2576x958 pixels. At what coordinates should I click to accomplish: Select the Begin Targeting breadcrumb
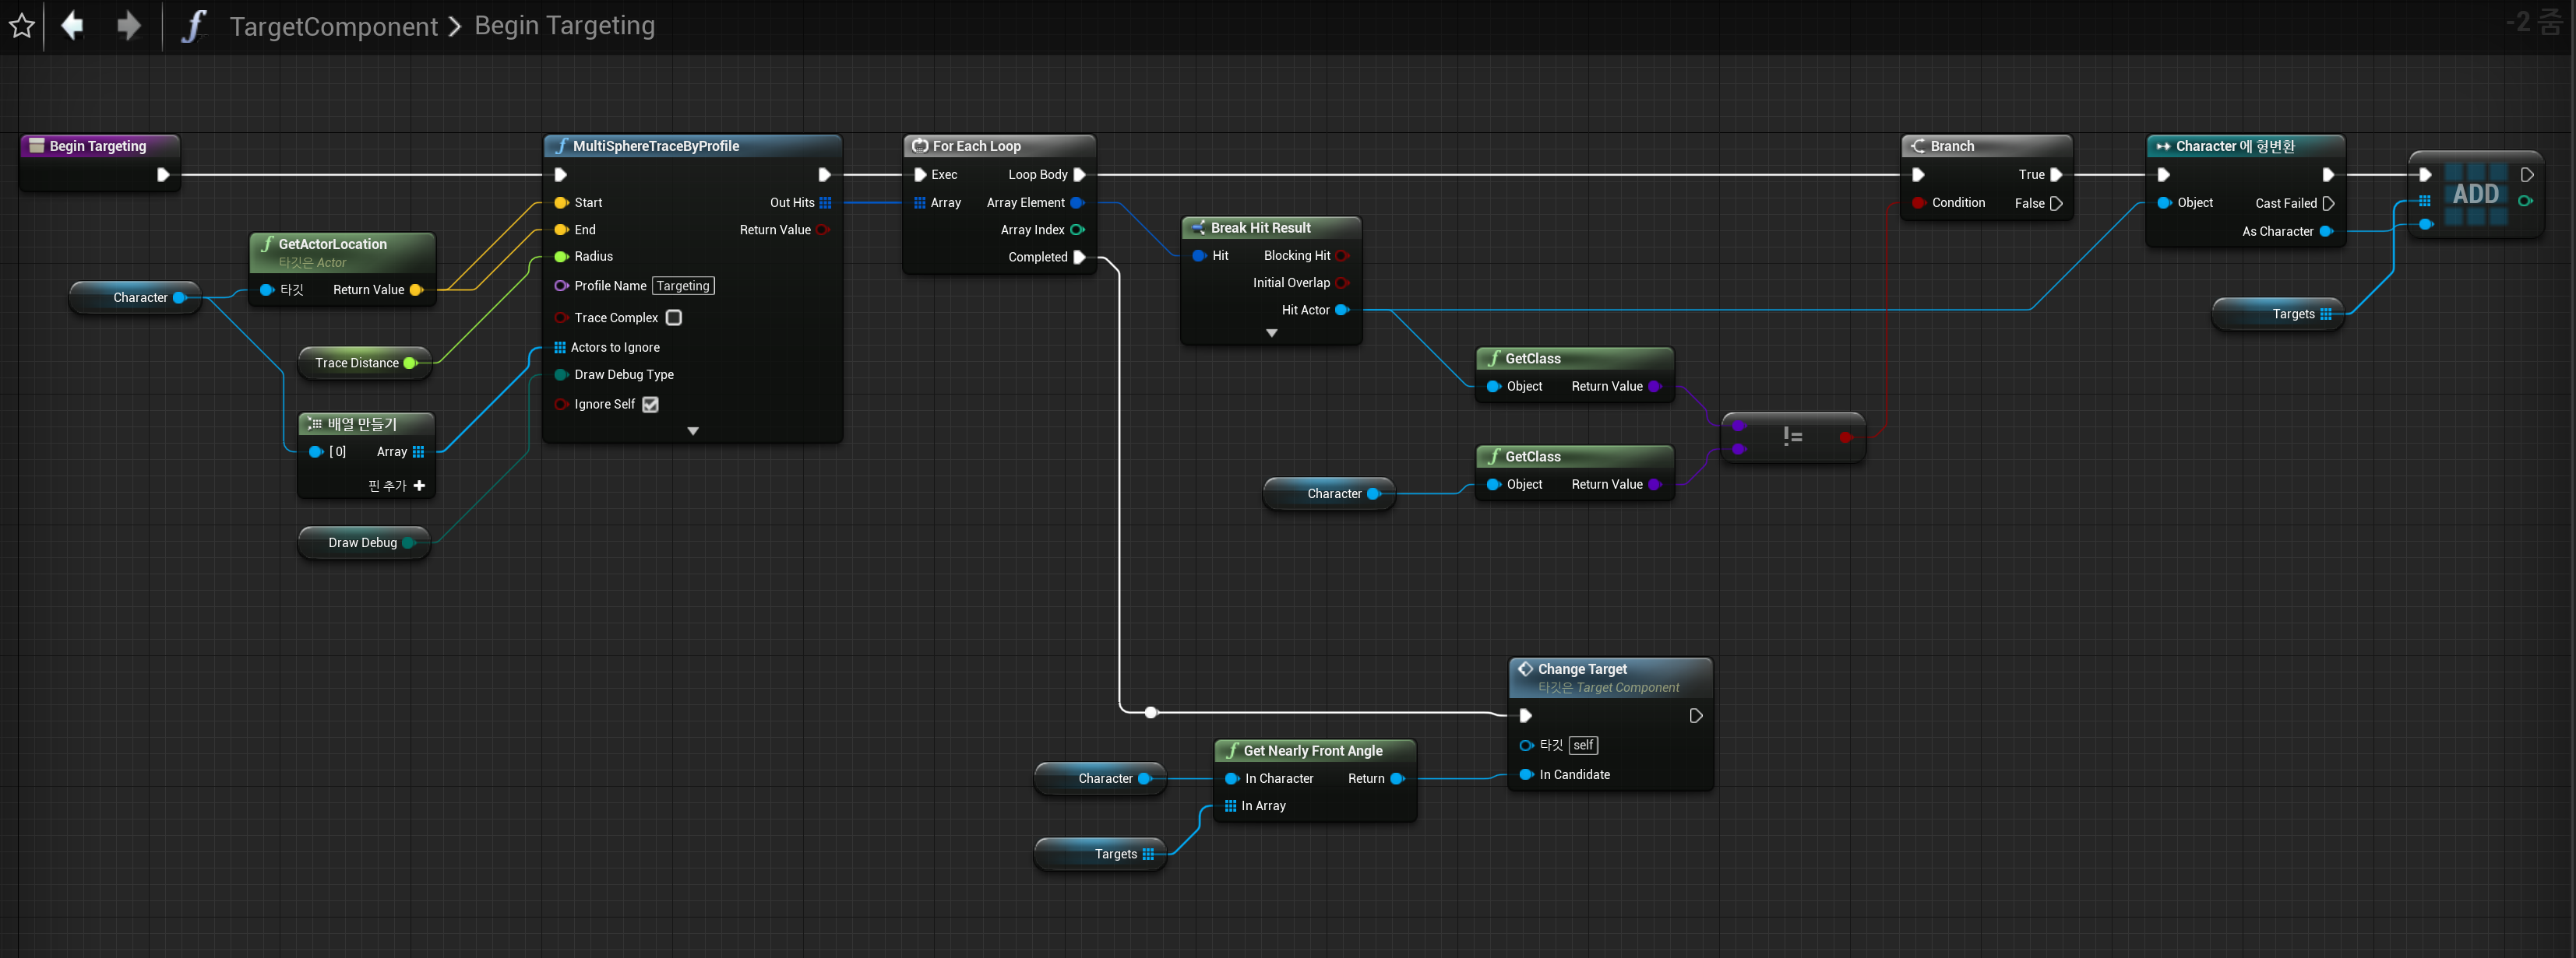(x=564, y=26)
